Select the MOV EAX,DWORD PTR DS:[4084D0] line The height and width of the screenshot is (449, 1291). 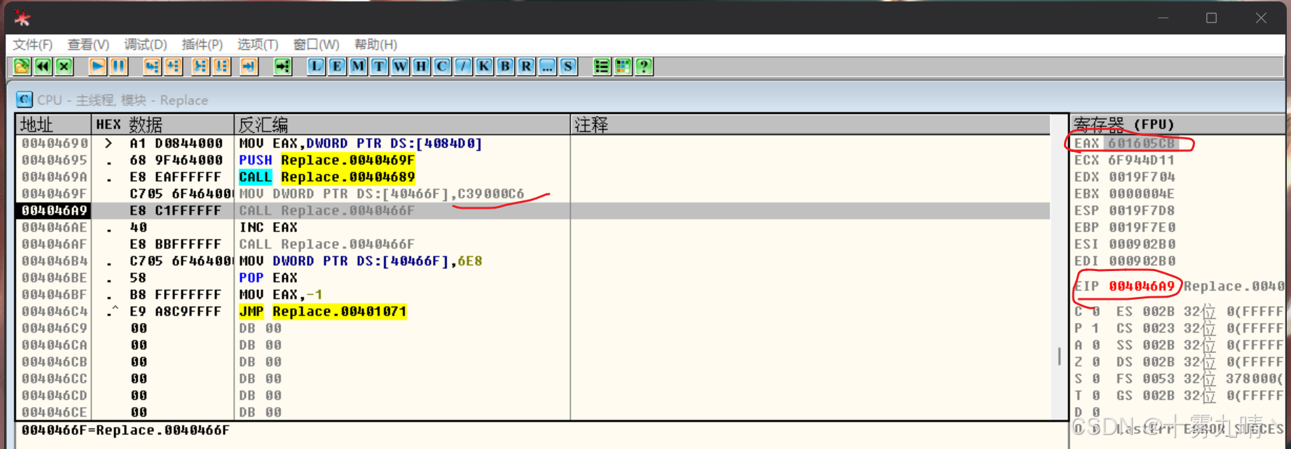361,143
